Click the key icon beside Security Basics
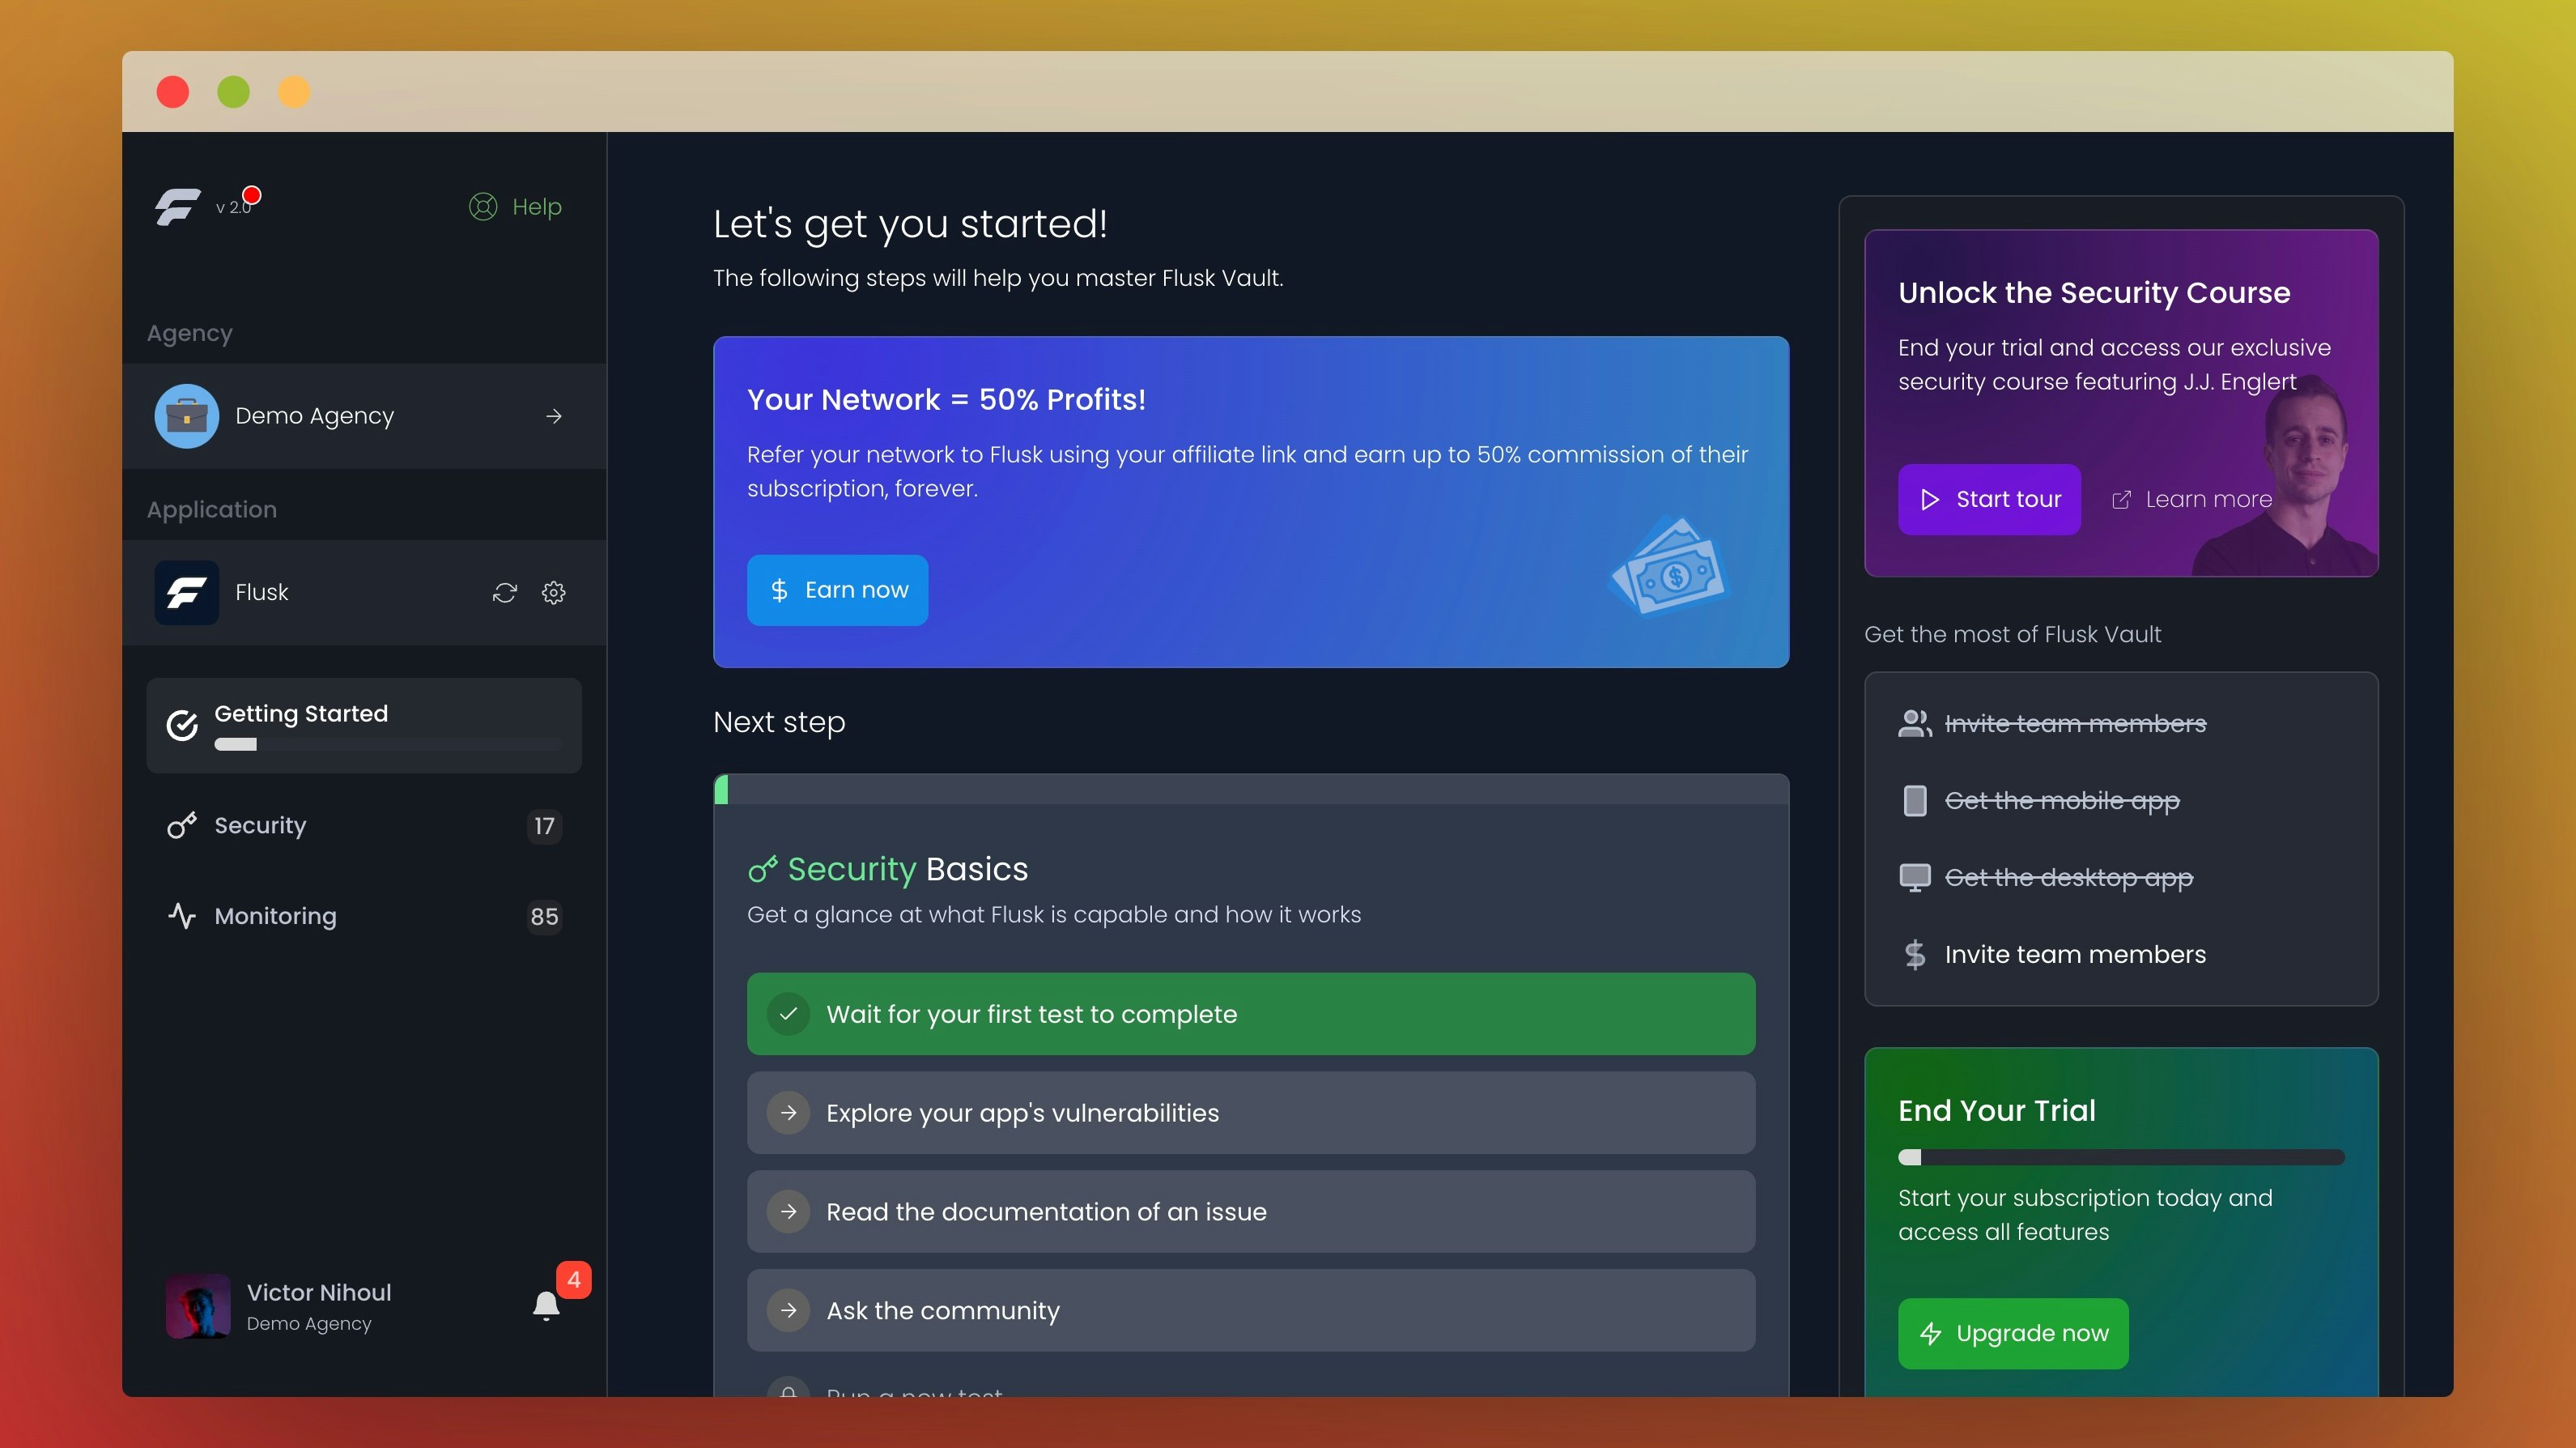The width and height of the screenshot is (2576, 1448). tap(762, 870)
